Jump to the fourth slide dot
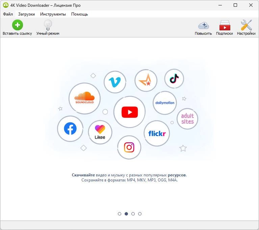This screenshot has height=230, width=259. tap(140, 214)
